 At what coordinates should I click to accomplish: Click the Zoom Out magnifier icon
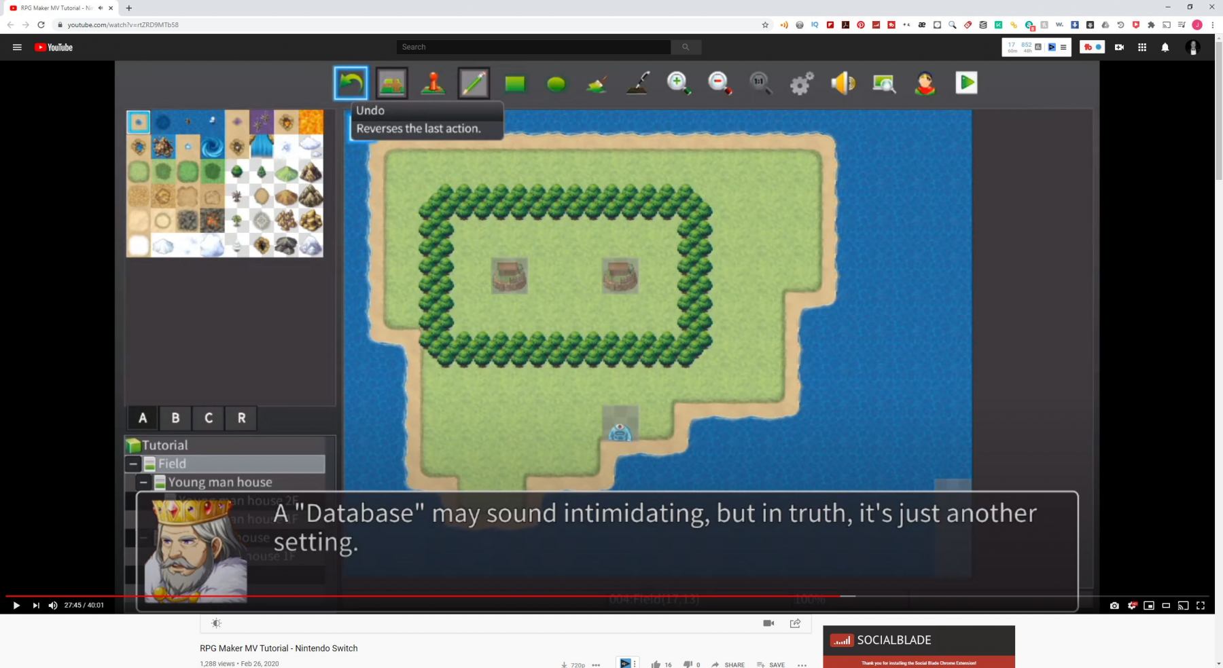click(720, 83)
